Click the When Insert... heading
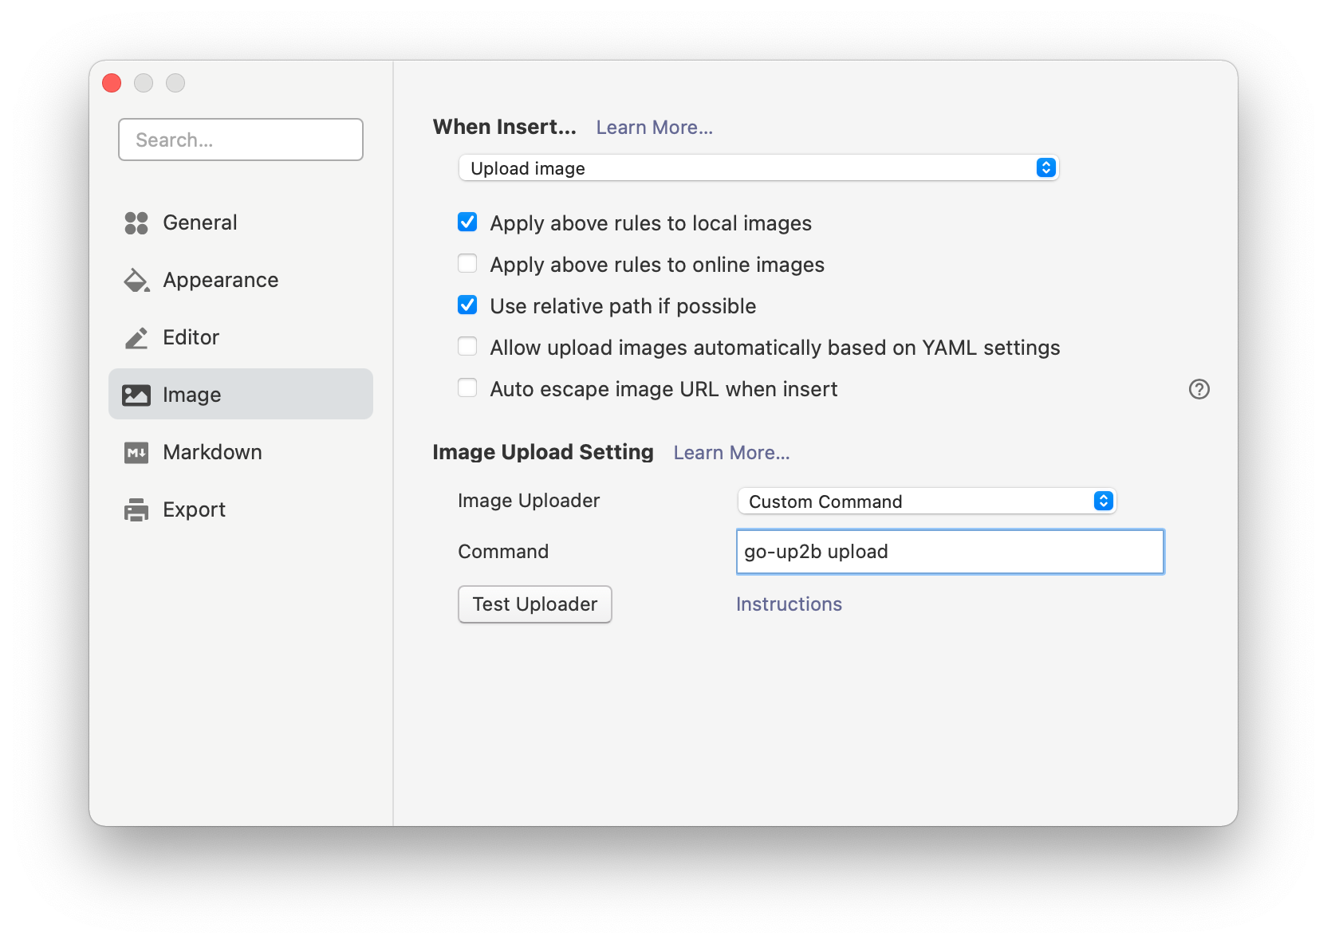The image size is (1327, 944). tap(504, 127)
